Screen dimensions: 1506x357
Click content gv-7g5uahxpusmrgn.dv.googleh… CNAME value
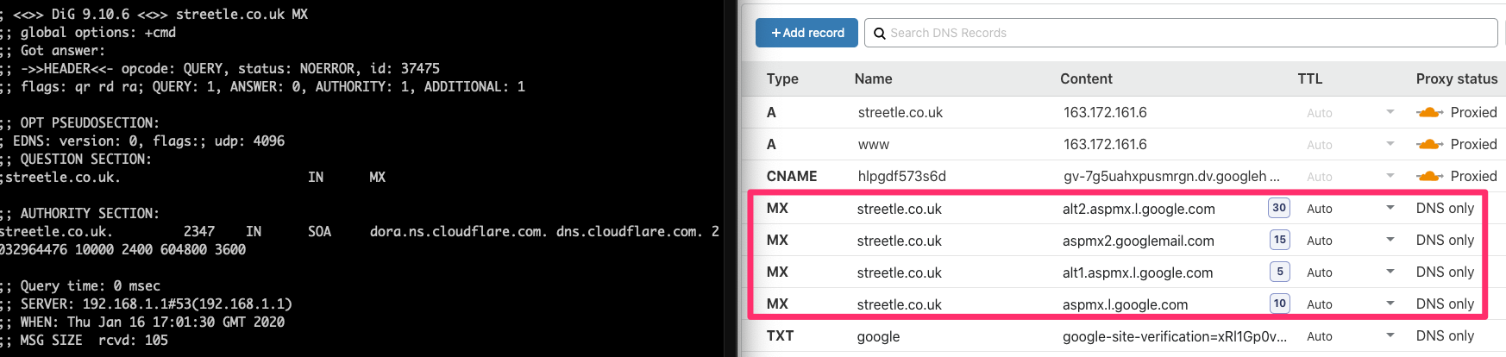[1171, 176]
